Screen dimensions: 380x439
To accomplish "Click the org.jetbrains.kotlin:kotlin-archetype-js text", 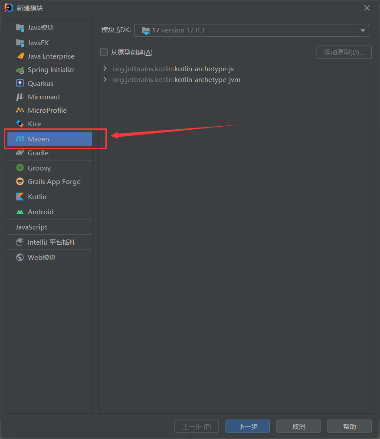I will click(x=173, y=69).
